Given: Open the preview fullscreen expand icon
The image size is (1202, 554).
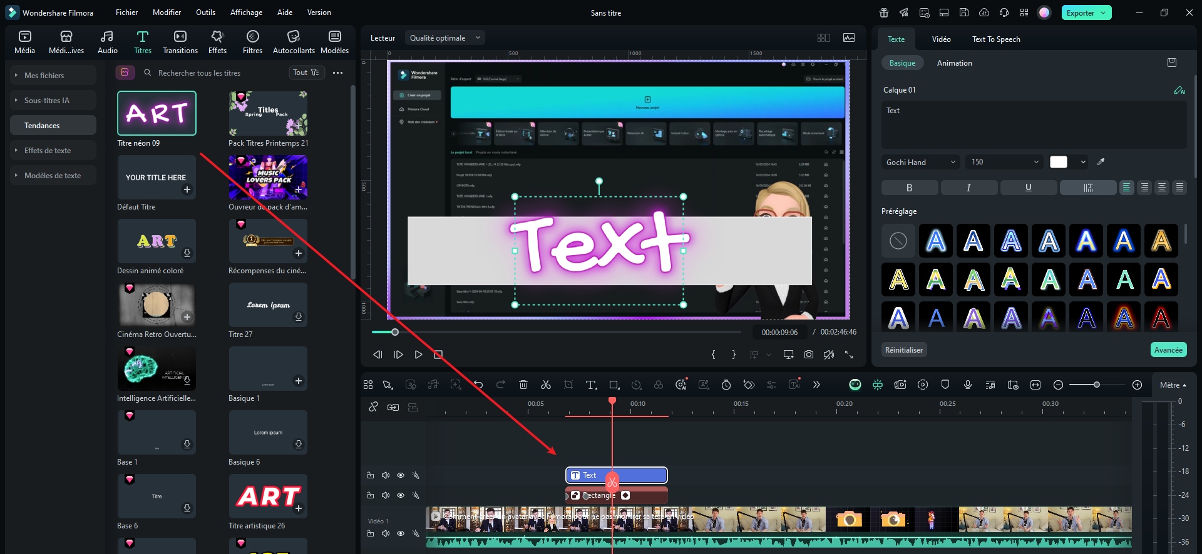Looking at the screenshot, I should [849, 355].
